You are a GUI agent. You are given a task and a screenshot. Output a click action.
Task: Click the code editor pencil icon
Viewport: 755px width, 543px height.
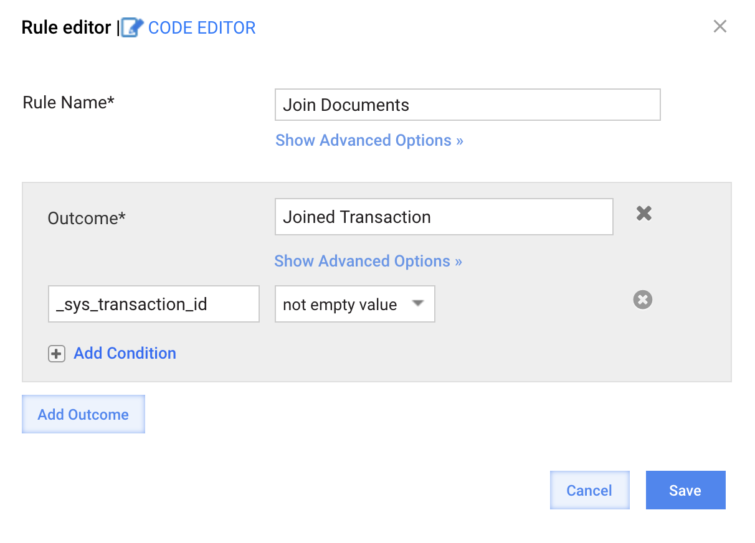click(x=132, y=28)
